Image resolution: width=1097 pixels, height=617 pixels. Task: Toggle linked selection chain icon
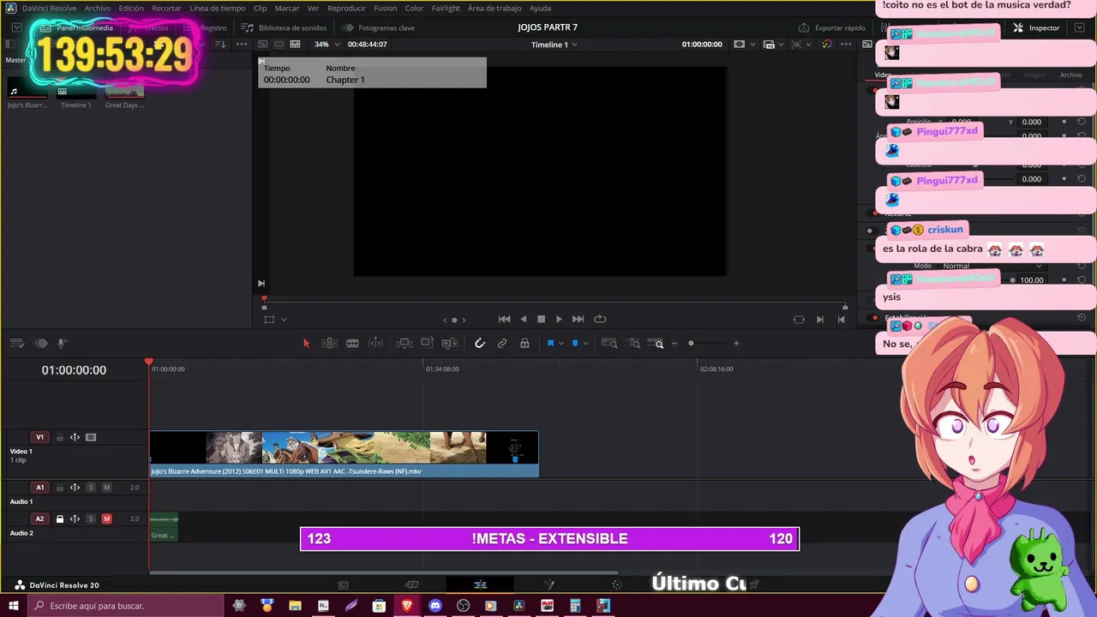pos(502,344)
